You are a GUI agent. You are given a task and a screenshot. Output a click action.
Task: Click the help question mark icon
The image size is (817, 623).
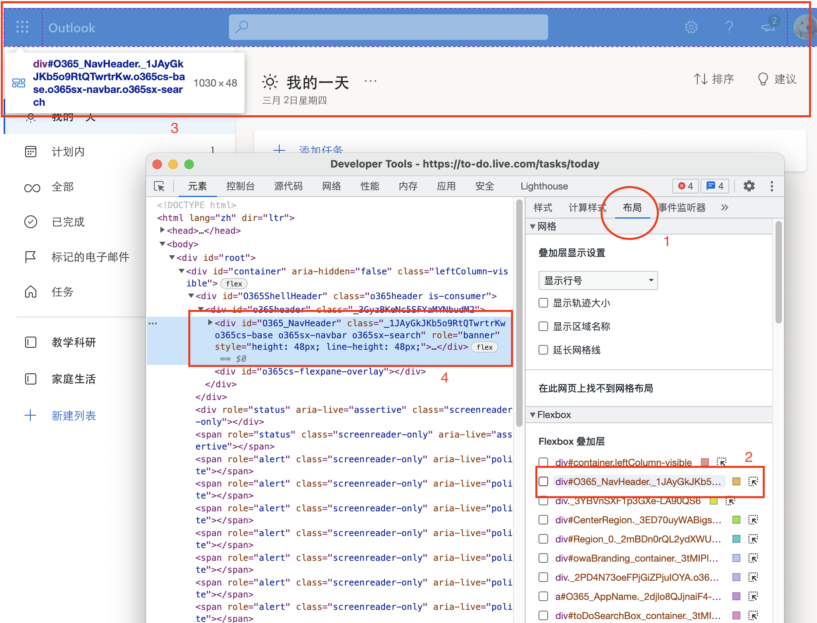tap(730, 27)
